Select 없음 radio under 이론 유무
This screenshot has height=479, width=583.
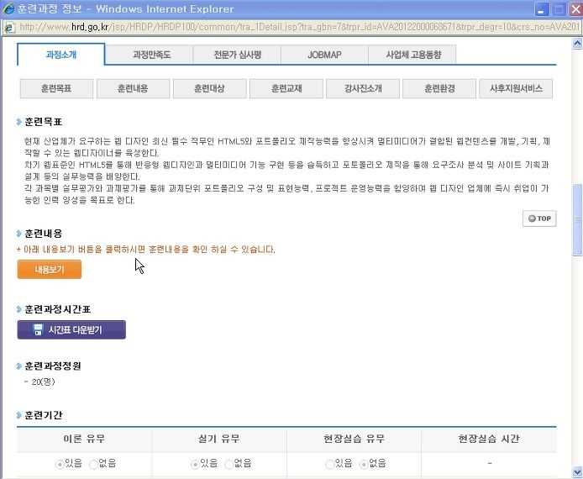(94, 464)
